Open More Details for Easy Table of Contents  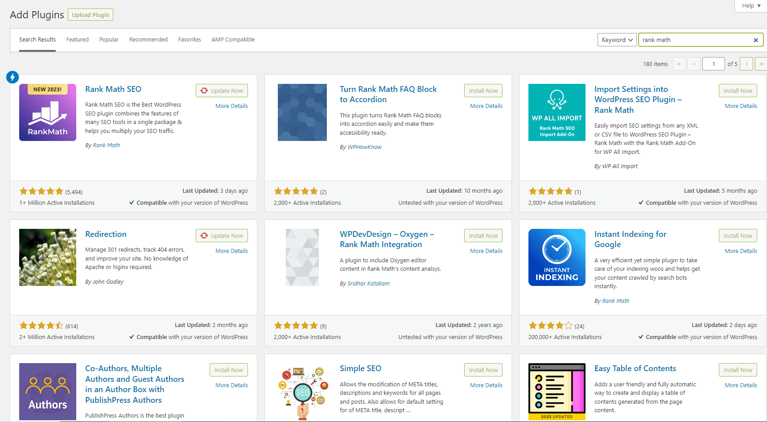pyautogui.click(x=741, y=385)
